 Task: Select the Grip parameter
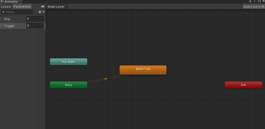[23, 19]
